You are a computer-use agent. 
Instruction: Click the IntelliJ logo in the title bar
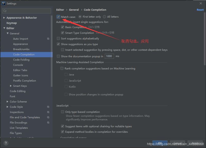[x=3, y=3]
